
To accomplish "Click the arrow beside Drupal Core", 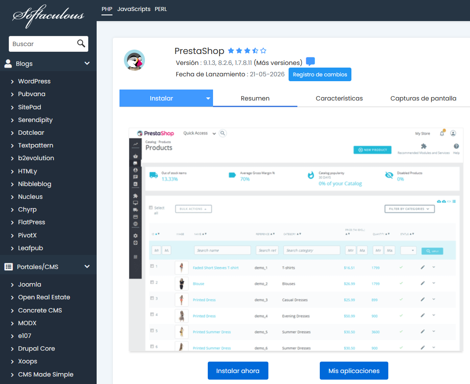I will [x=12, y=349].
